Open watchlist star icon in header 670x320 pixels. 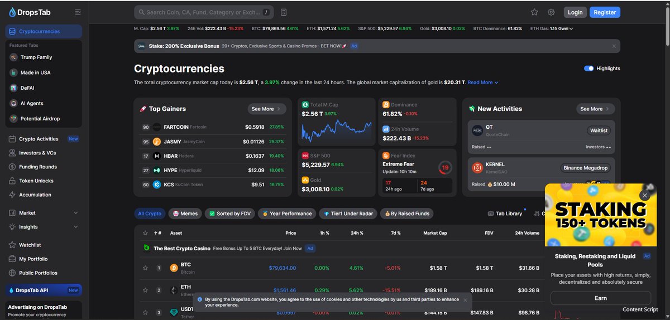point(534,12)
